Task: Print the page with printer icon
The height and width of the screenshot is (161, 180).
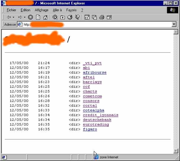Action: (x=102, y=17)
